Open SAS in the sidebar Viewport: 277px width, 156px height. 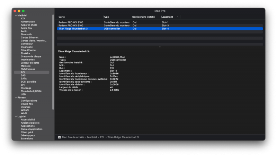[x=23, y=75]
